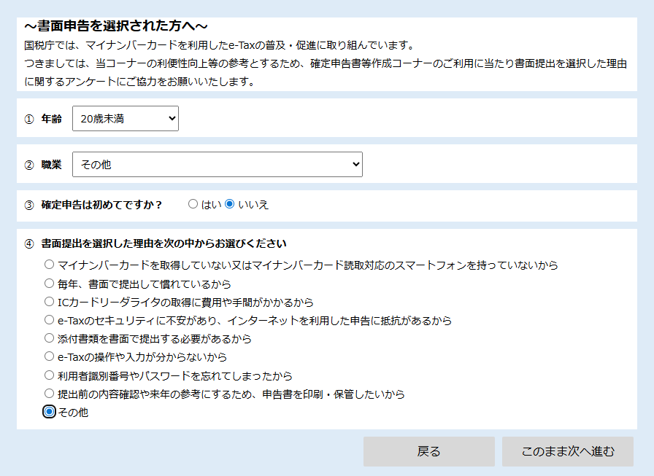
Task: Click the 戻る (back) button
Action: coord(428,452)
